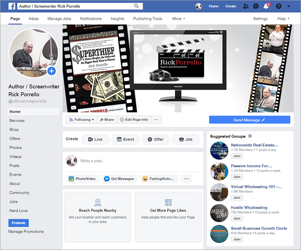
Task: Click the ellipsis button beside Edit Page Info
Action: (156, 120)
